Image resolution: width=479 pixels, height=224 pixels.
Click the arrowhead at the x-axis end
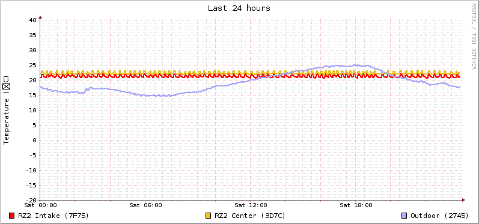(463, 200)
